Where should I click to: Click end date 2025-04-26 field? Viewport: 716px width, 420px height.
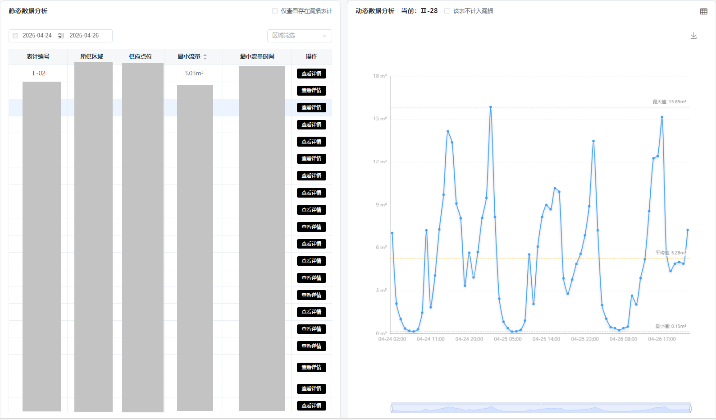84,36
